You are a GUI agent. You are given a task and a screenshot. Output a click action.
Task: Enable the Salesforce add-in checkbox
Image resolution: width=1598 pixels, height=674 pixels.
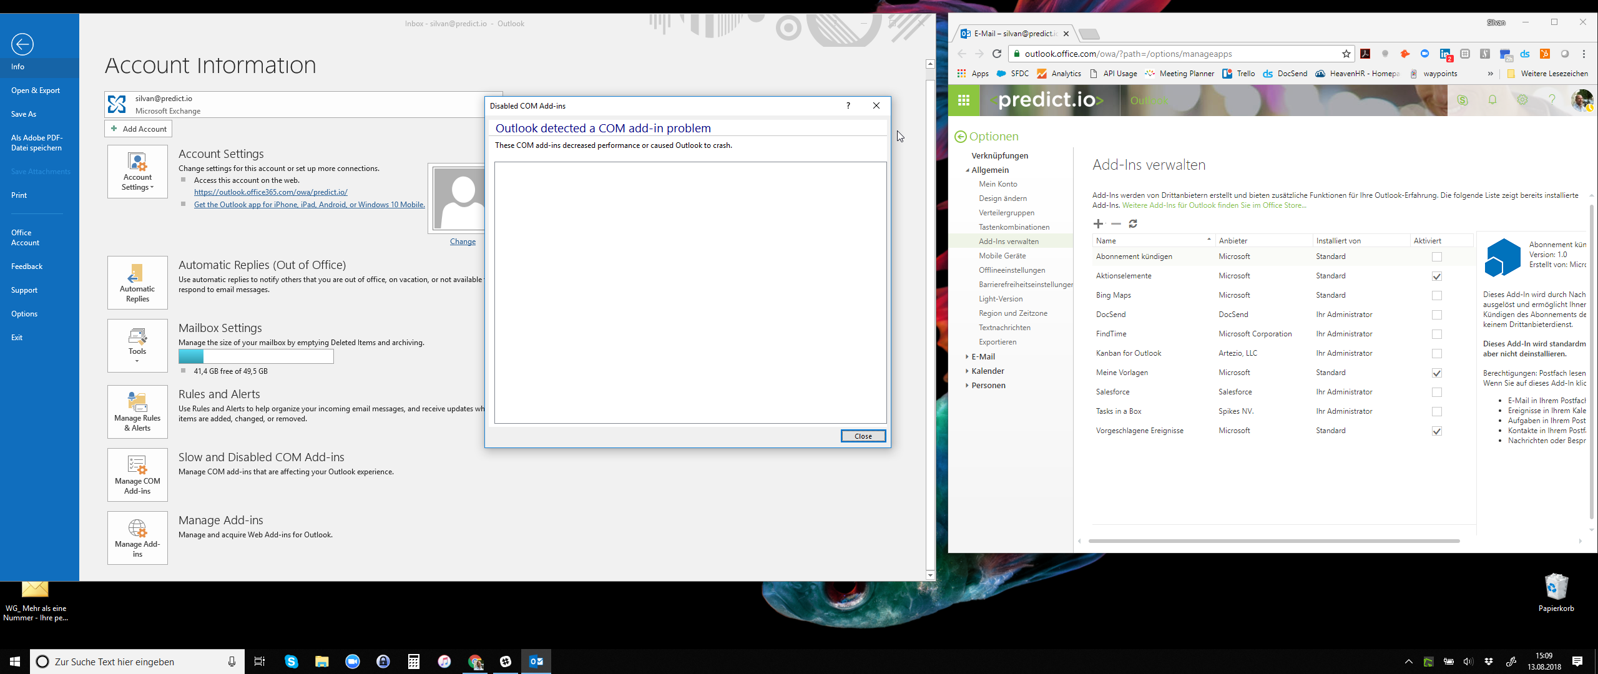coord(1437,392)
